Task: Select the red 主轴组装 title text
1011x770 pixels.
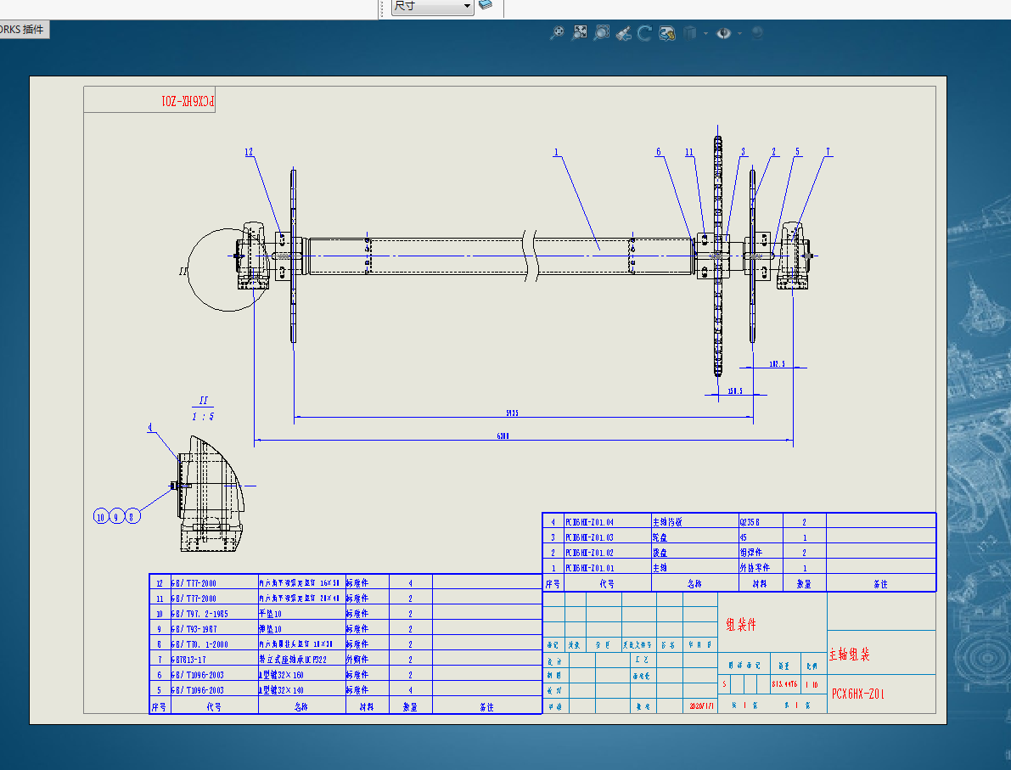Action: coord(849,655)
